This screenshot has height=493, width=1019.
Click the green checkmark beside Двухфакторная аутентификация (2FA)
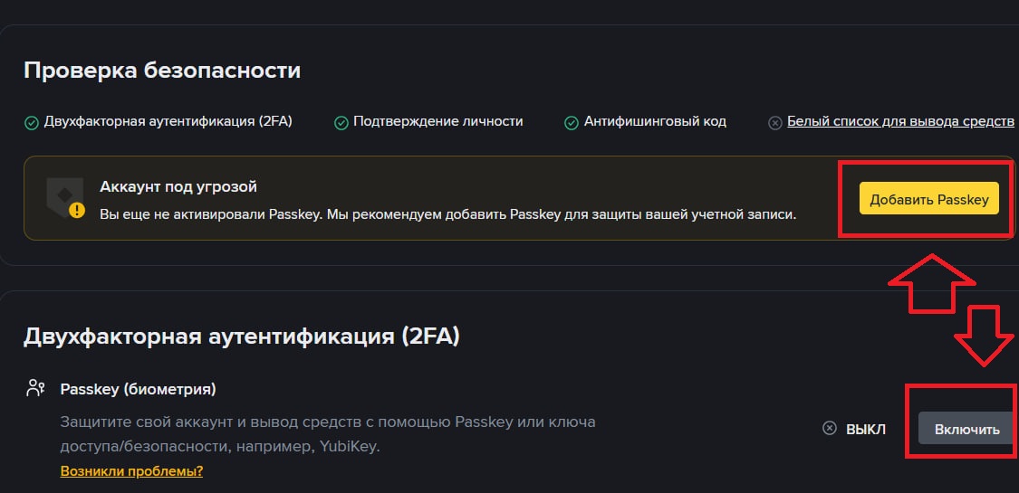click(x=31, y=122)
